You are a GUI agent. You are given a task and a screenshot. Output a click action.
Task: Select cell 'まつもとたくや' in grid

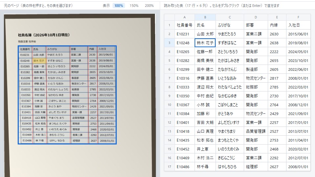[230, 140]
